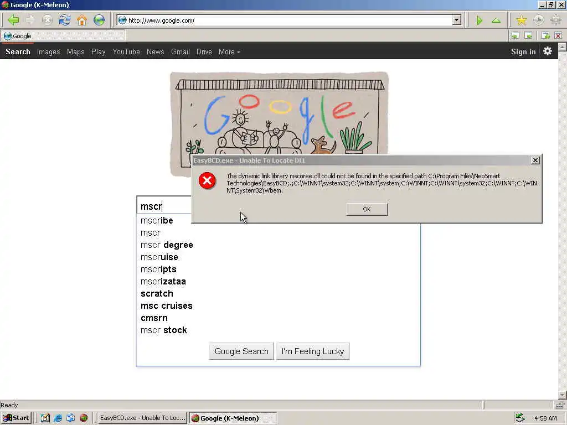Click the system tray network icon
The image size is (567, 425).
pyautogui.click(x=520, y=418)
